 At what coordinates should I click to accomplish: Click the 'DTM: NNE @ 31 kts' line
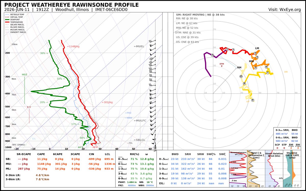[x=188, y=32]
